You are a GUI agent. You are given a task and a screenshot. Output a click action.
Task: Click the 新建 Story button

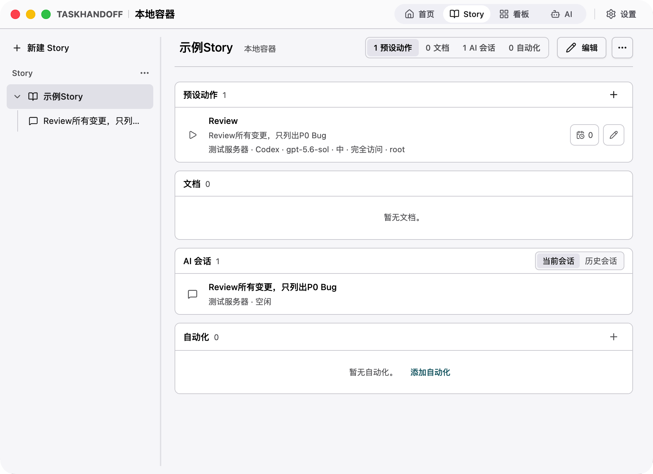point(41,48)
